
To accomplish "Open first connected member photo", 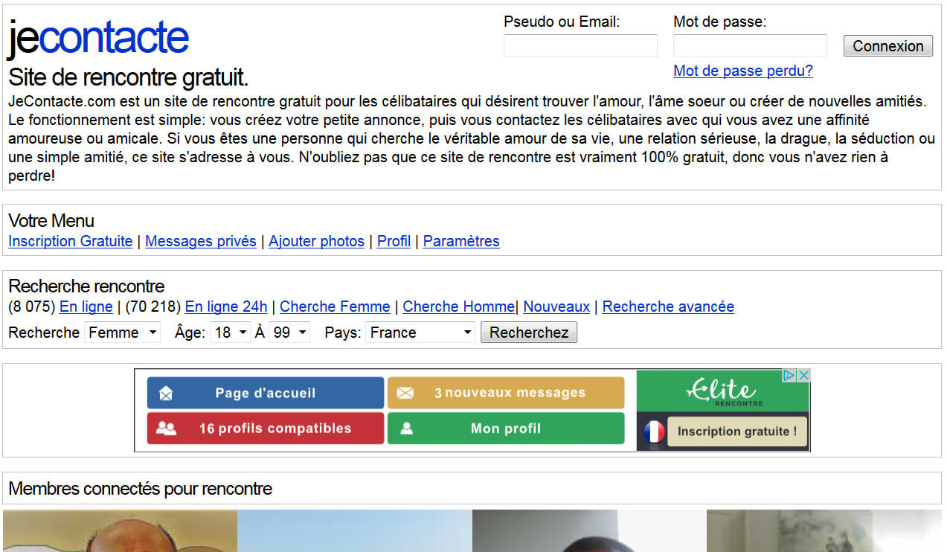I will pos(120,531).
